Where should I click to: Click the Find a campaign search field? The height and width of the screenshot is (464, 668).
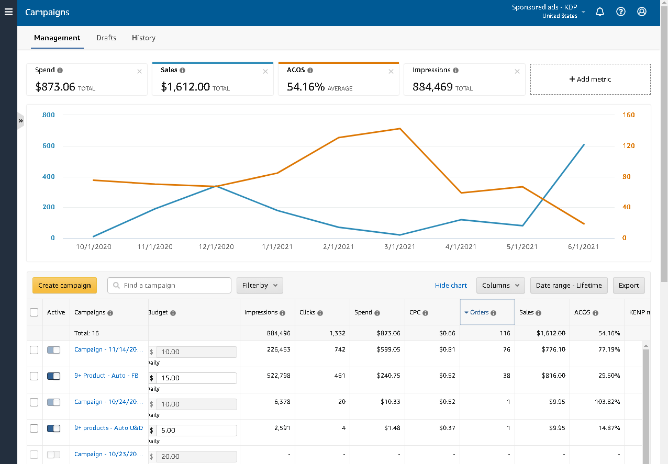(170, 286)
